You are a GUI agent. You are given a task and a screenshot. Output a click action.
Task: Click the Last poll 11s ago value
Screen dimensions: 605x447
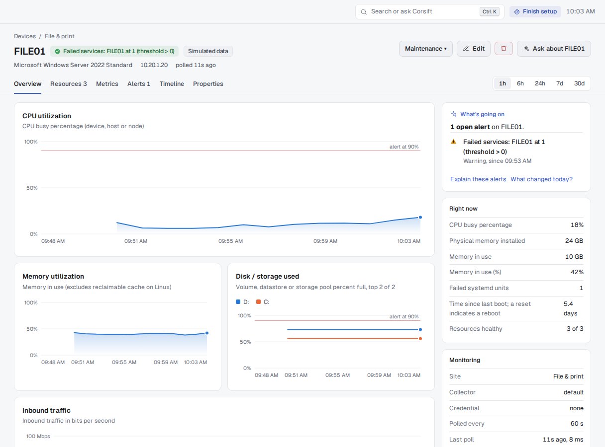point(563,440)
